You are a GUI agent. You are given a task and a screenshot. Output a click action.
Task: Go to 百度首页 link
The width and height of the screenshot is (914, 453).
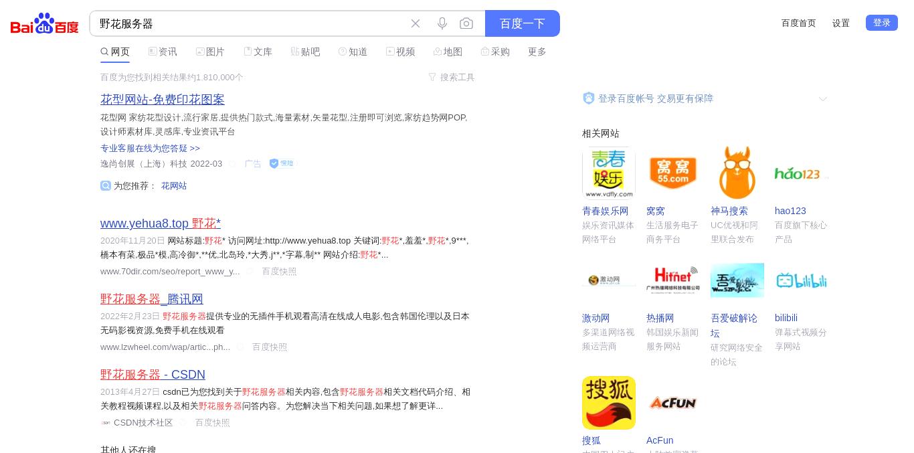tap(799, 23)
